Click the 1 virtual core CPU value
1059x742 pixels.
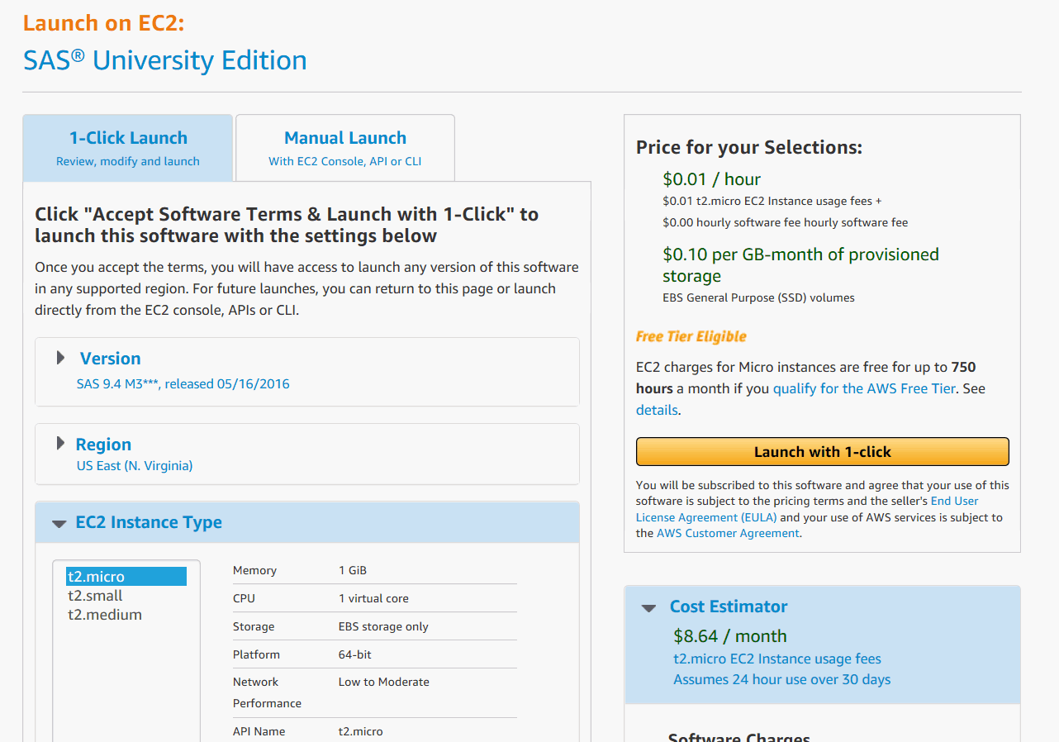click(373, 598)
